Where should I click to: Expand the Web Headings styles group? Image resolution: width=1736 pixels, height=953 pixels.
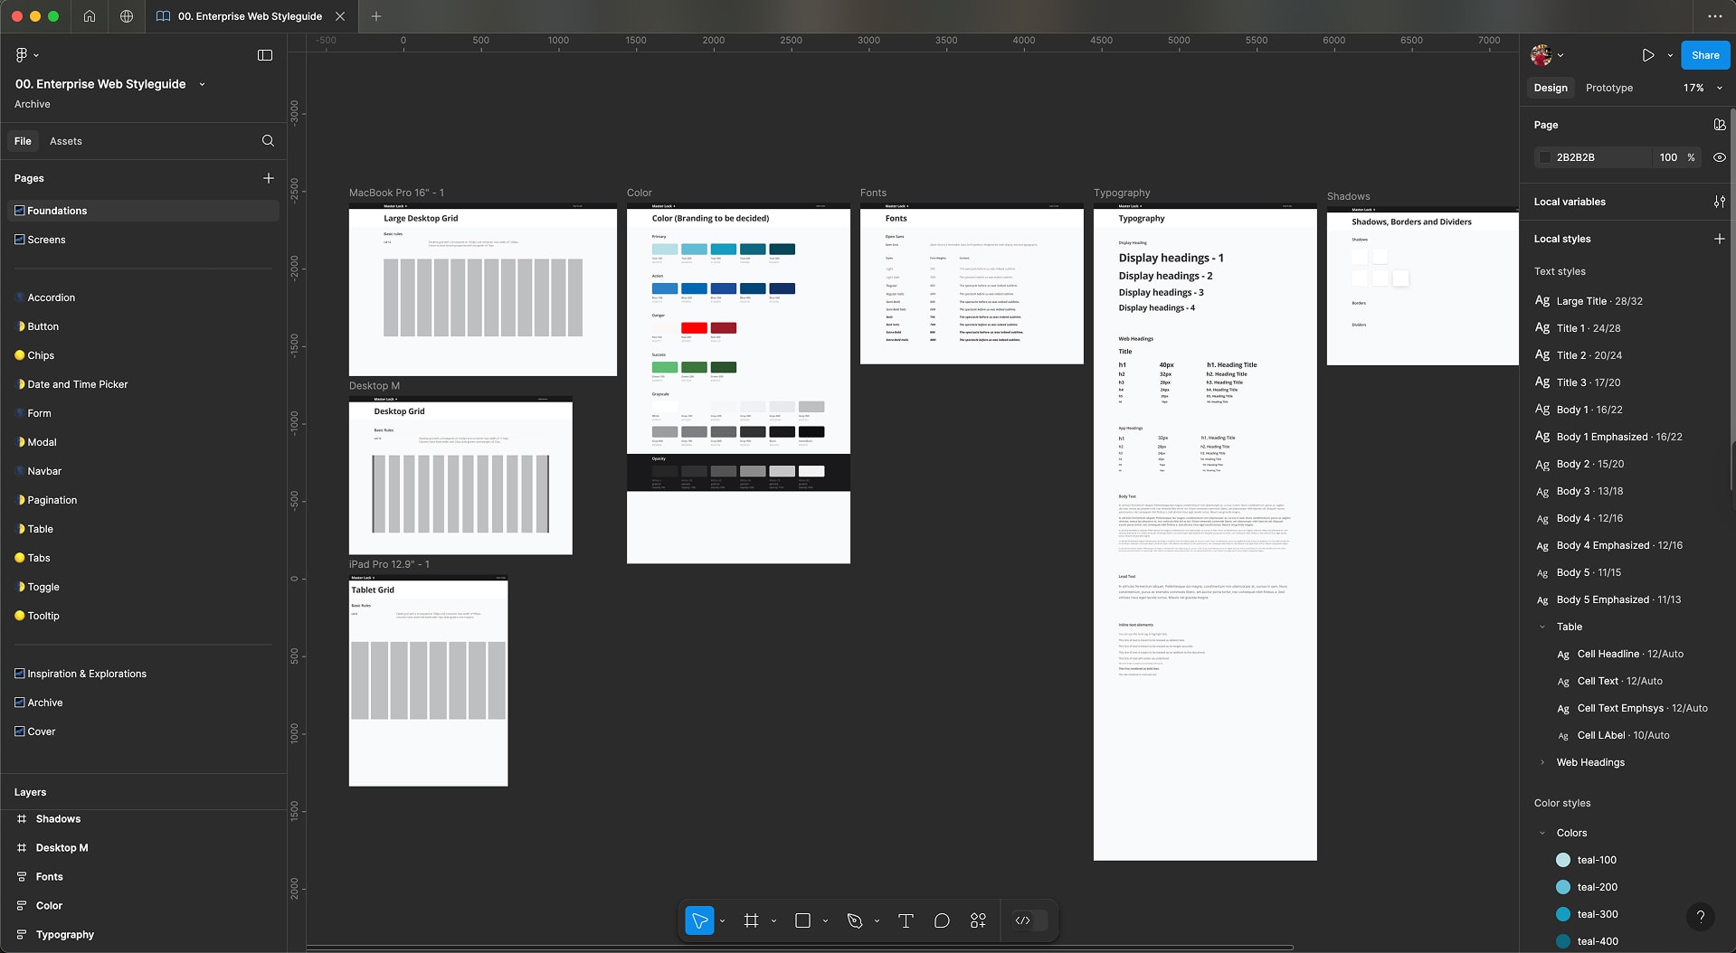[1542, 762]
